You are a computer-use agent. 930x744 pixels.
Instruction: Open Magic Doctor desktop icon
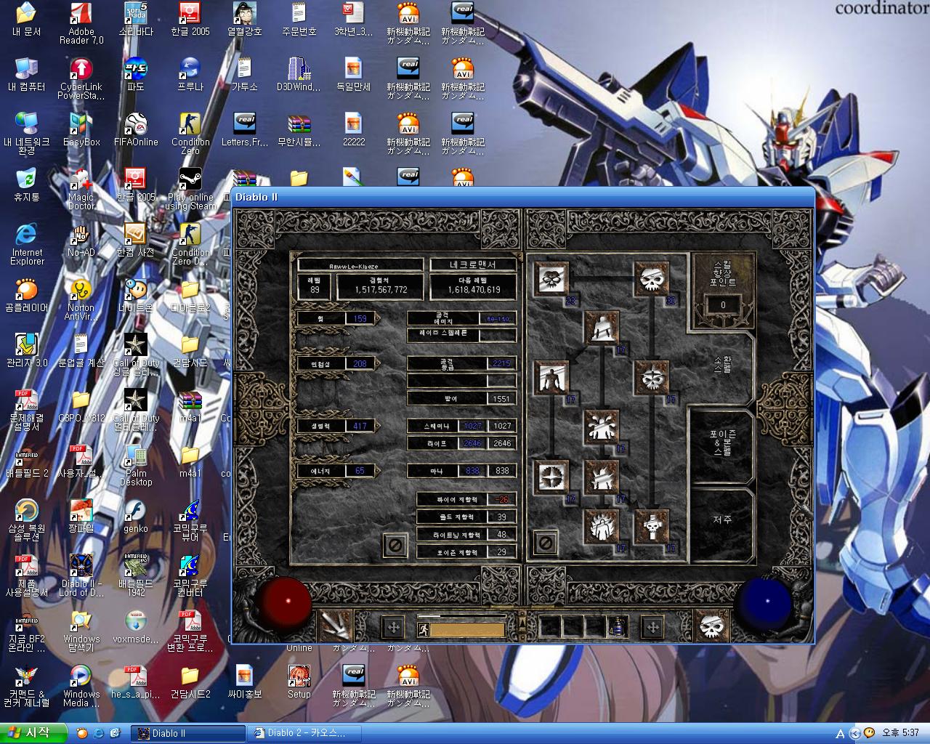pos(81,189)
